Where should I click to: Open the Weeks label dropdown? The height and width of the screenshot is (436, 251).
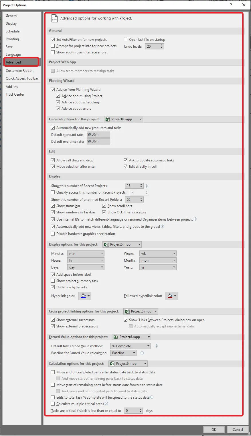[158, 254]
